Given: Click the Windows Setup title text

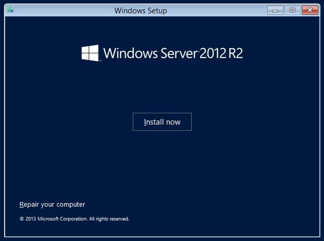Looking at the screenshot, I should pos(140,11).
